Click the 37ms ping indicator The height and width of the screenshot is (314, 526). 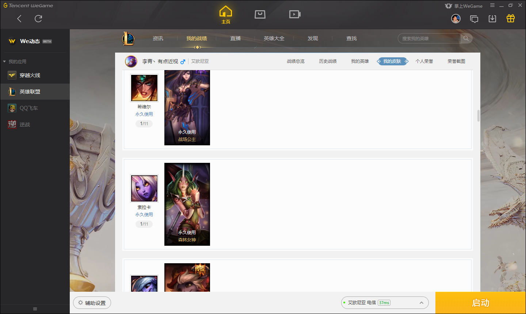tap(384, 303)
